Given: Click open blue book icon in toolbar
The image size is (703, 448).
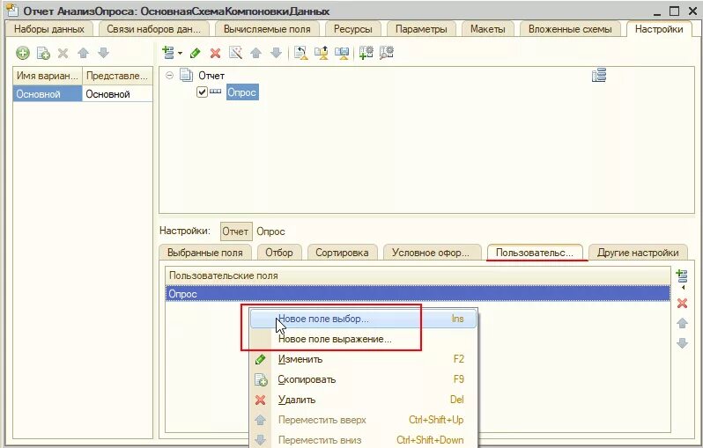Looking at the screenshot, I should pos(342,53).
